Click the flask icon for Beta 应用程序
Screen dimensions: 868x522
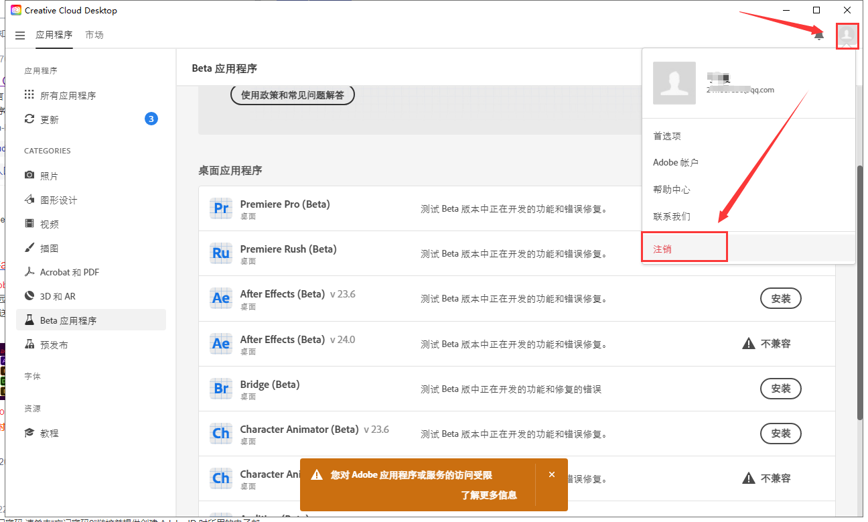pos(29,320)
